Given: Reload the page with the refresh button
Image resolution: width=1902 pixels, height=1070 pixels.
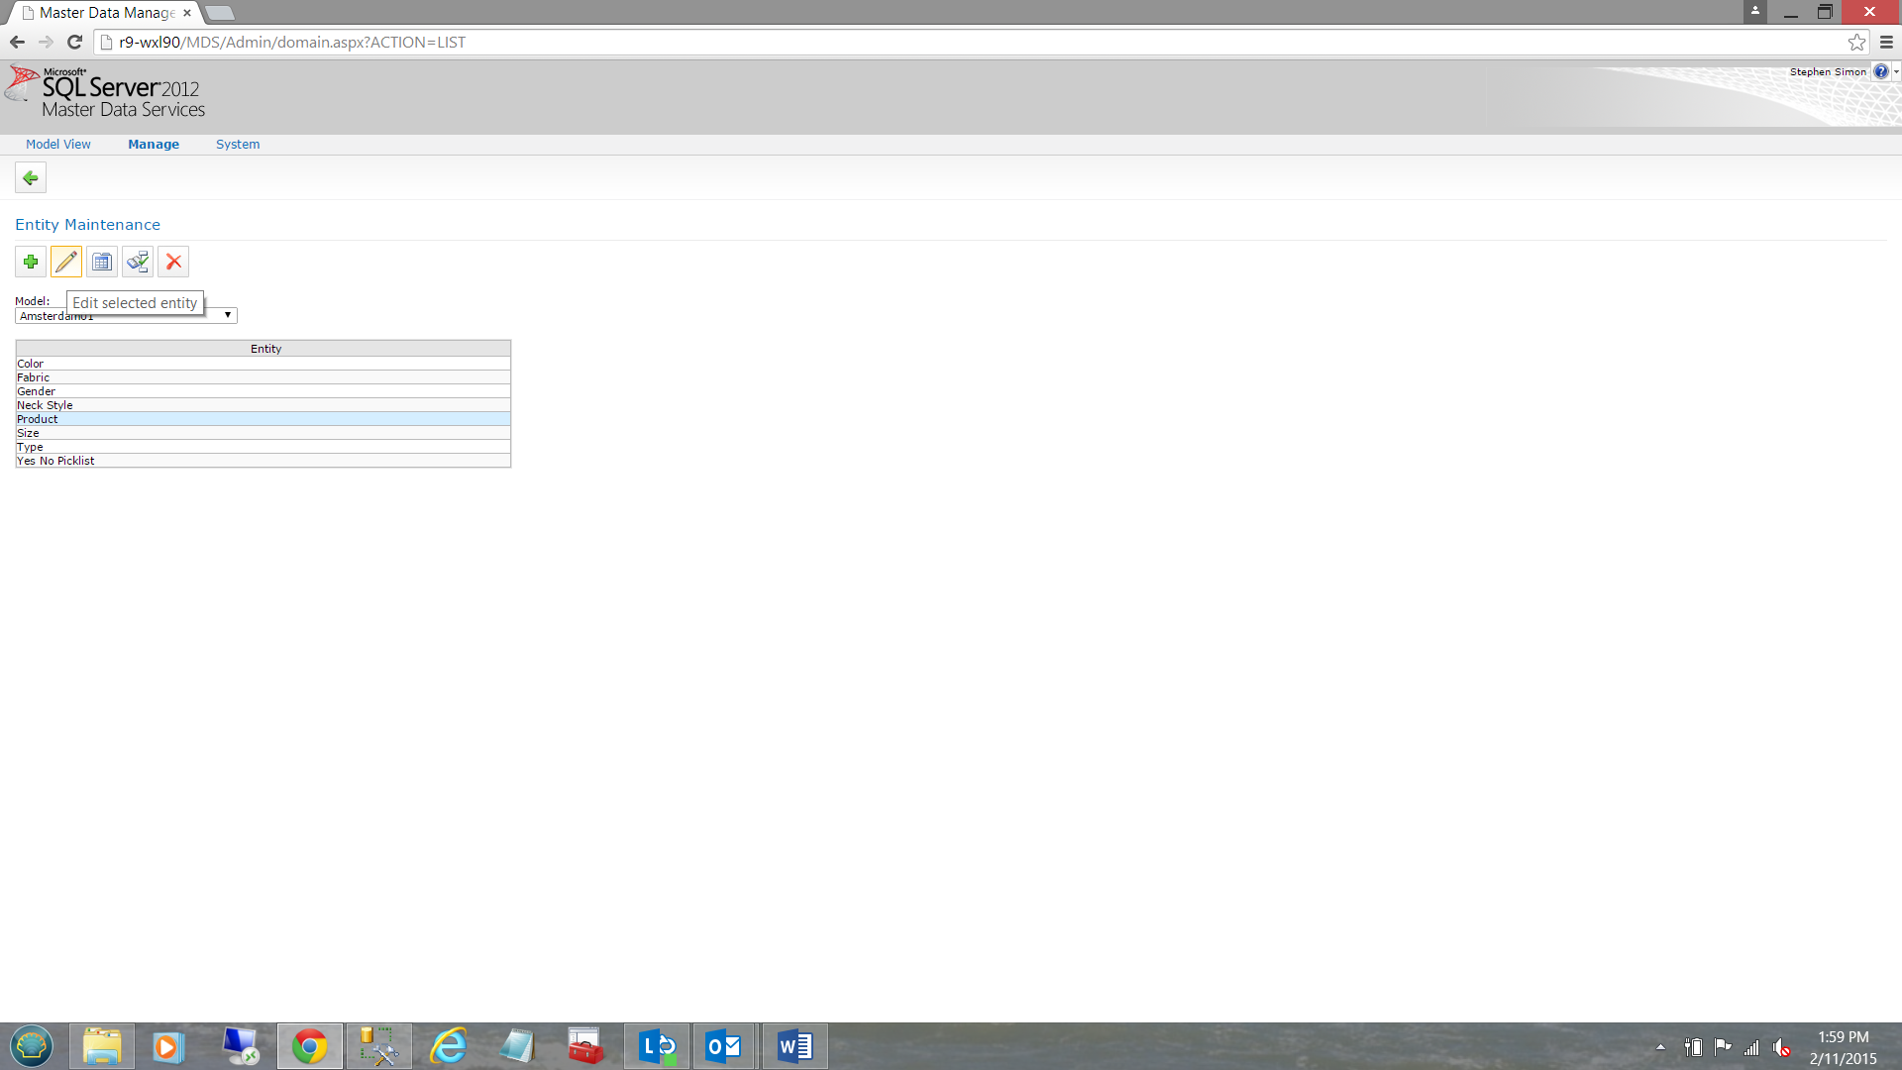Looking at the screenshot, I should [74, 42].
